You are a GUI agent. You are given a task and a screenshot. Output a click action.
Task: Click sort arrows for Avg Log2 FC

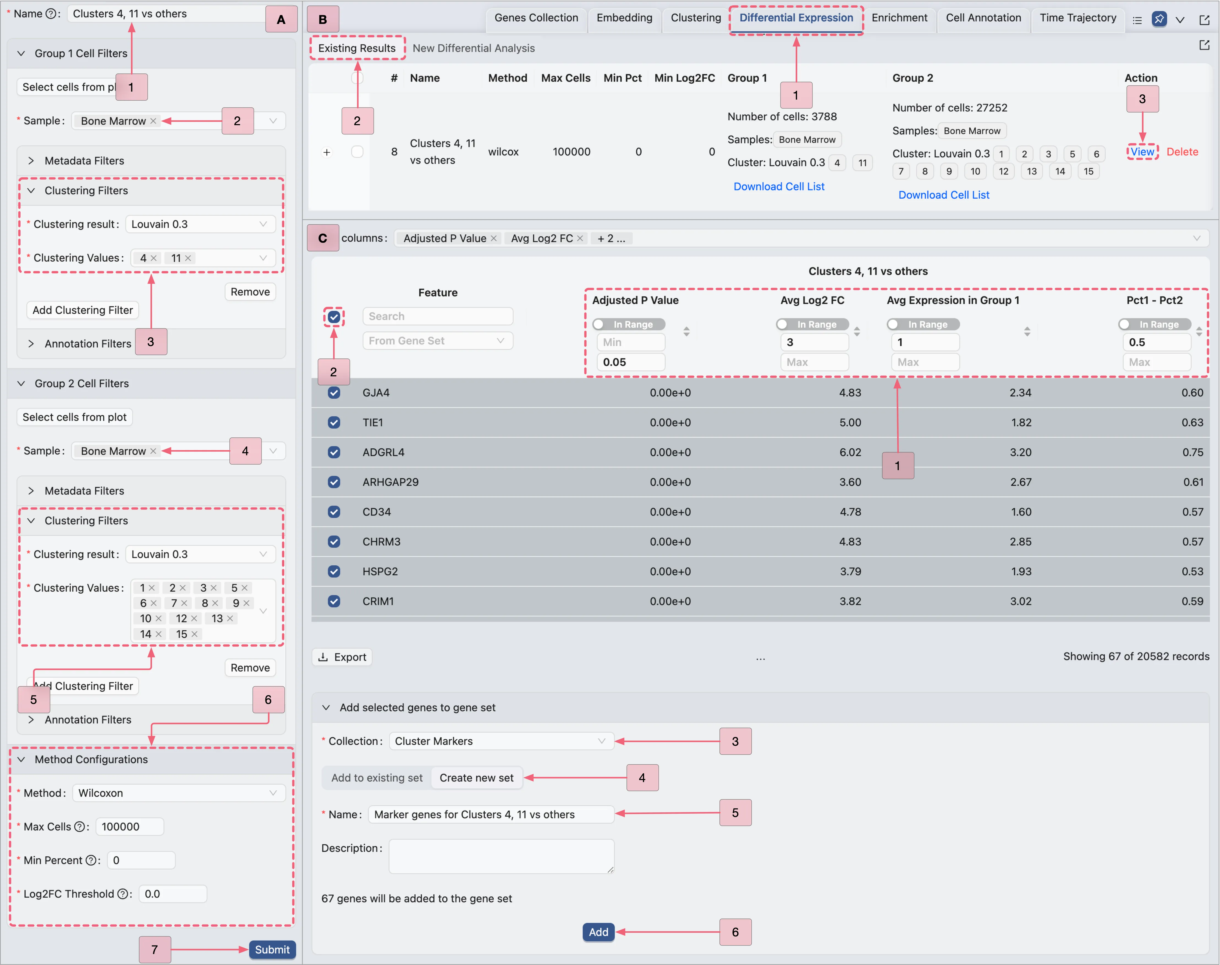pos(857,332)
